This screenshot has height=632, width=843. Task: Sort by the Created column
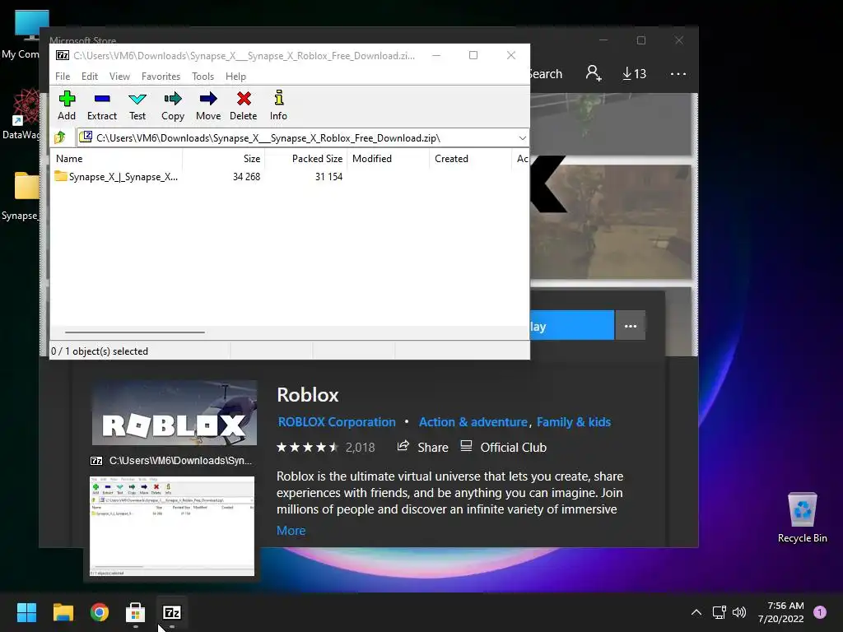[x=471, y=159]
